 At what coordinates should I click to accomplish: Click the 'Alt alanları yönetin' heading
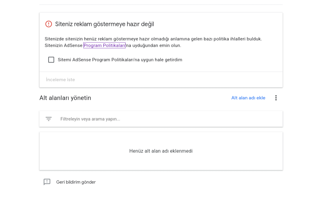[65, 98]
